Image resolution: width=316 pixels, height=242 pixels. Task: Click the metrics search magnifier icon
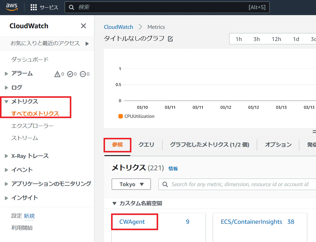pos(165,184)
